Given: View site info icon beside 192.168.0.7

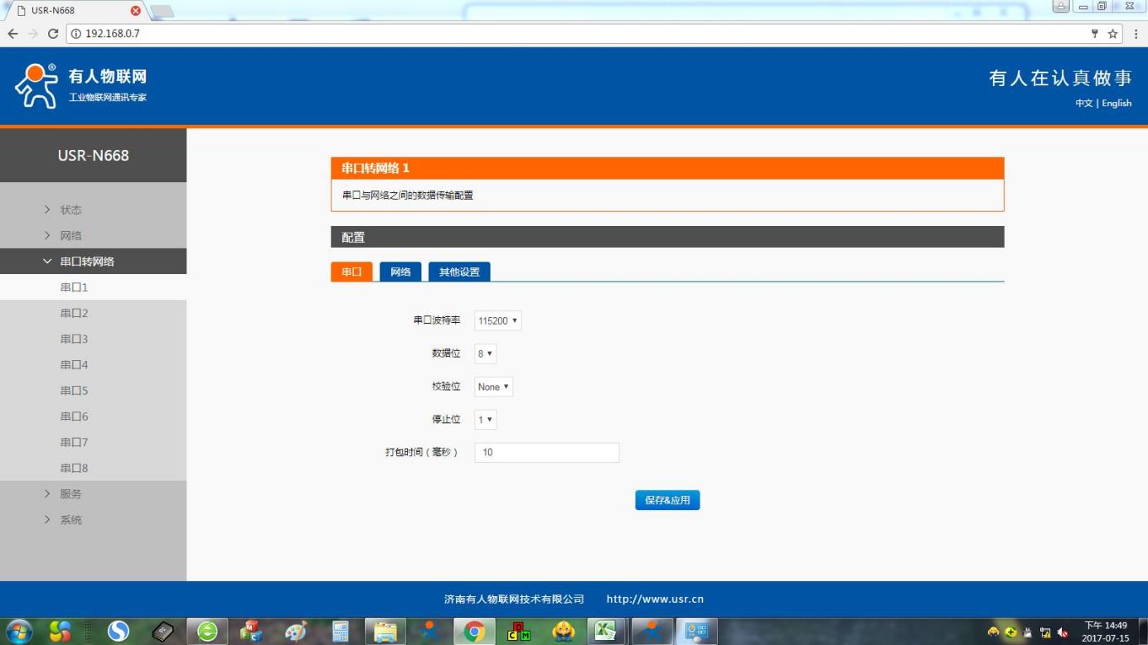Looking at the screenshot, I should 75,34.
